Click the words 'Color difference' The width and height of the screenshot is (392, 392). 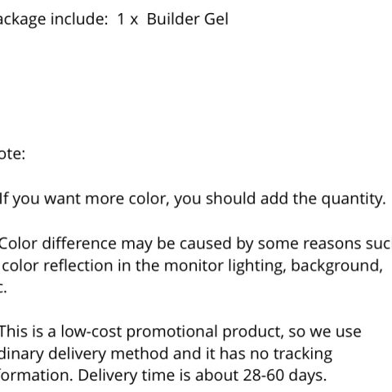58,243
